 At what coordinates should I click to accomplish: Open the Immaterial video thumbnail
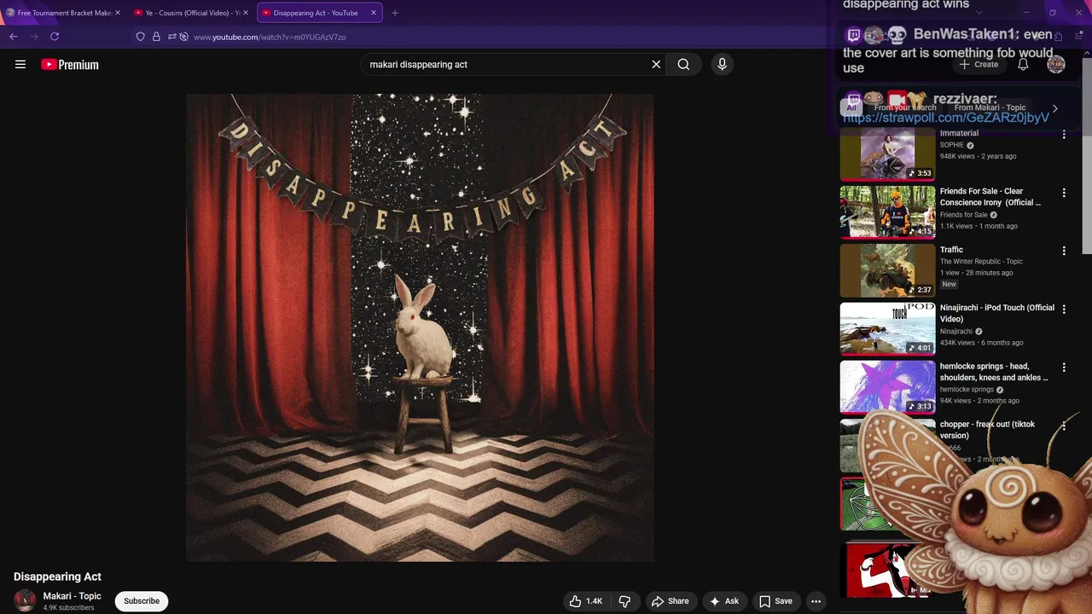(887, 153)
